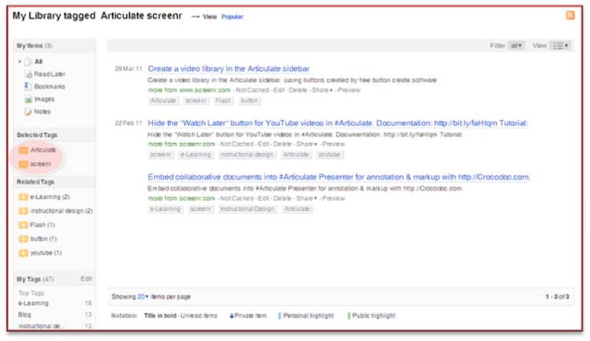Select Bookmarks in My Items
Viewport: 590px width, 341px height.
point(50,87)
